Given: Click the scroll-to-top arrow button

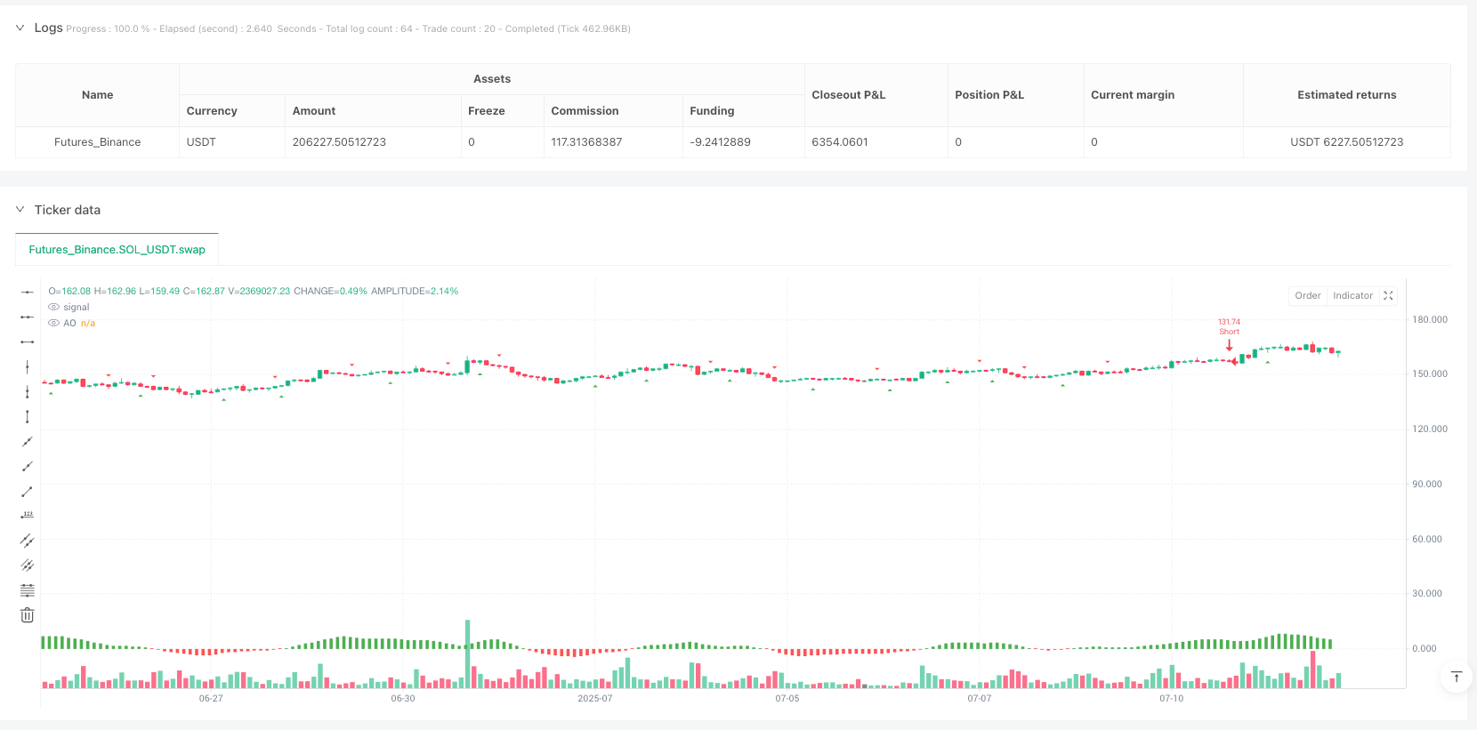Looking at the screenshot, I should 1457,678.
